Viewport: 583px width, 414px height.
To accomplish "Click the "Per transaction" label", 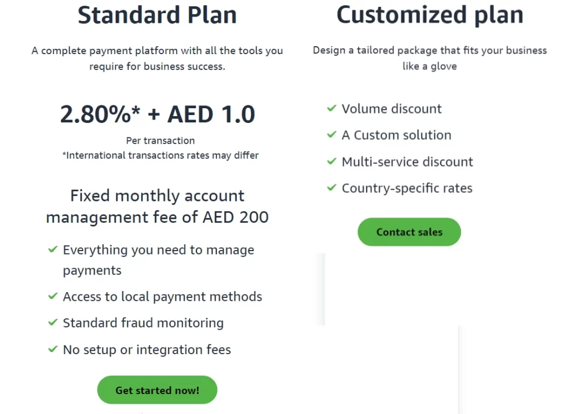I will pyautogui.click(x=160, y=141).
